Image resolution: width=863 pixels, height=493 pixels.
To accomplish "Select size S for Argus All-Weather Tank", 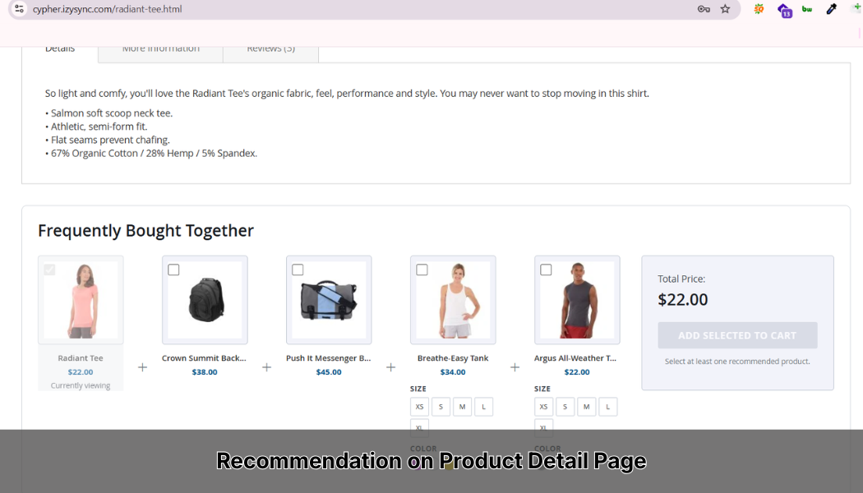I will 565,407.
